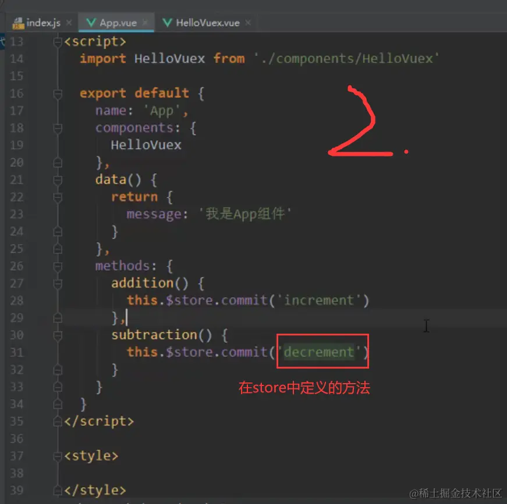The width and height of the screenshot is (507, 504).
Task: Click line number 31 in the gutter
Action: [16, 353]
